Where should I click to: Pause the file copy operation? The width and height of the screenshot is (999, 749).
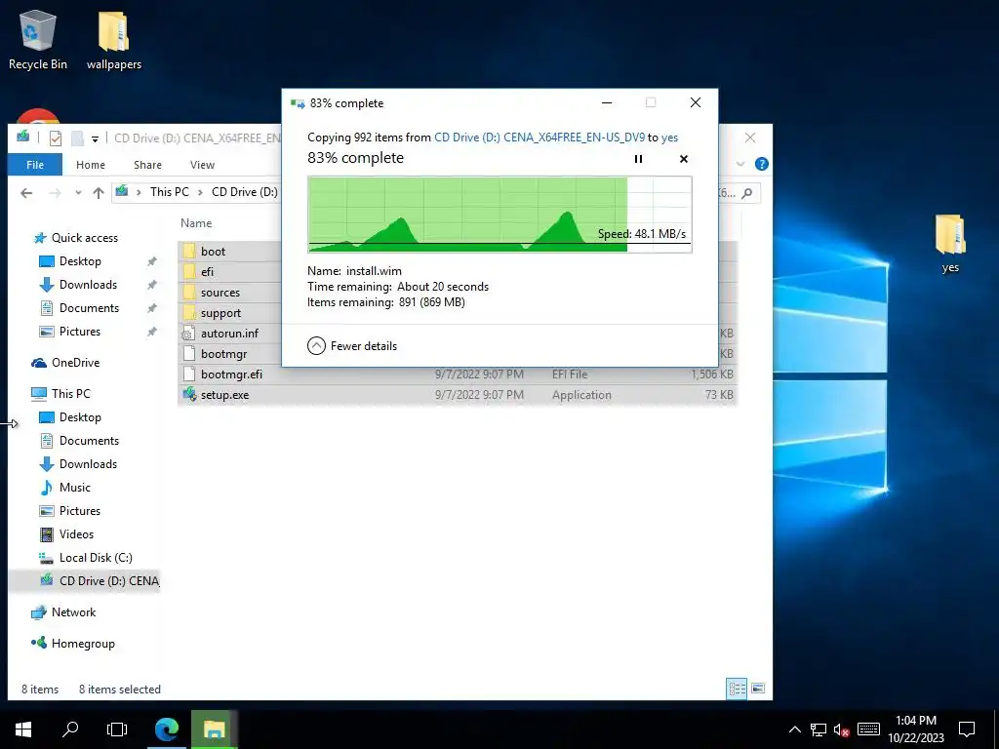click(638, 159)
